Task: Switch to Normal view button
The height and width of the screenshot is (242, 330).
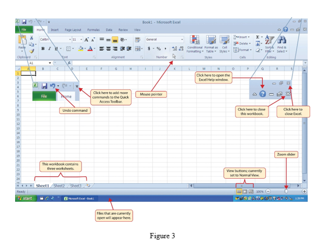Action: pos(239,191)
